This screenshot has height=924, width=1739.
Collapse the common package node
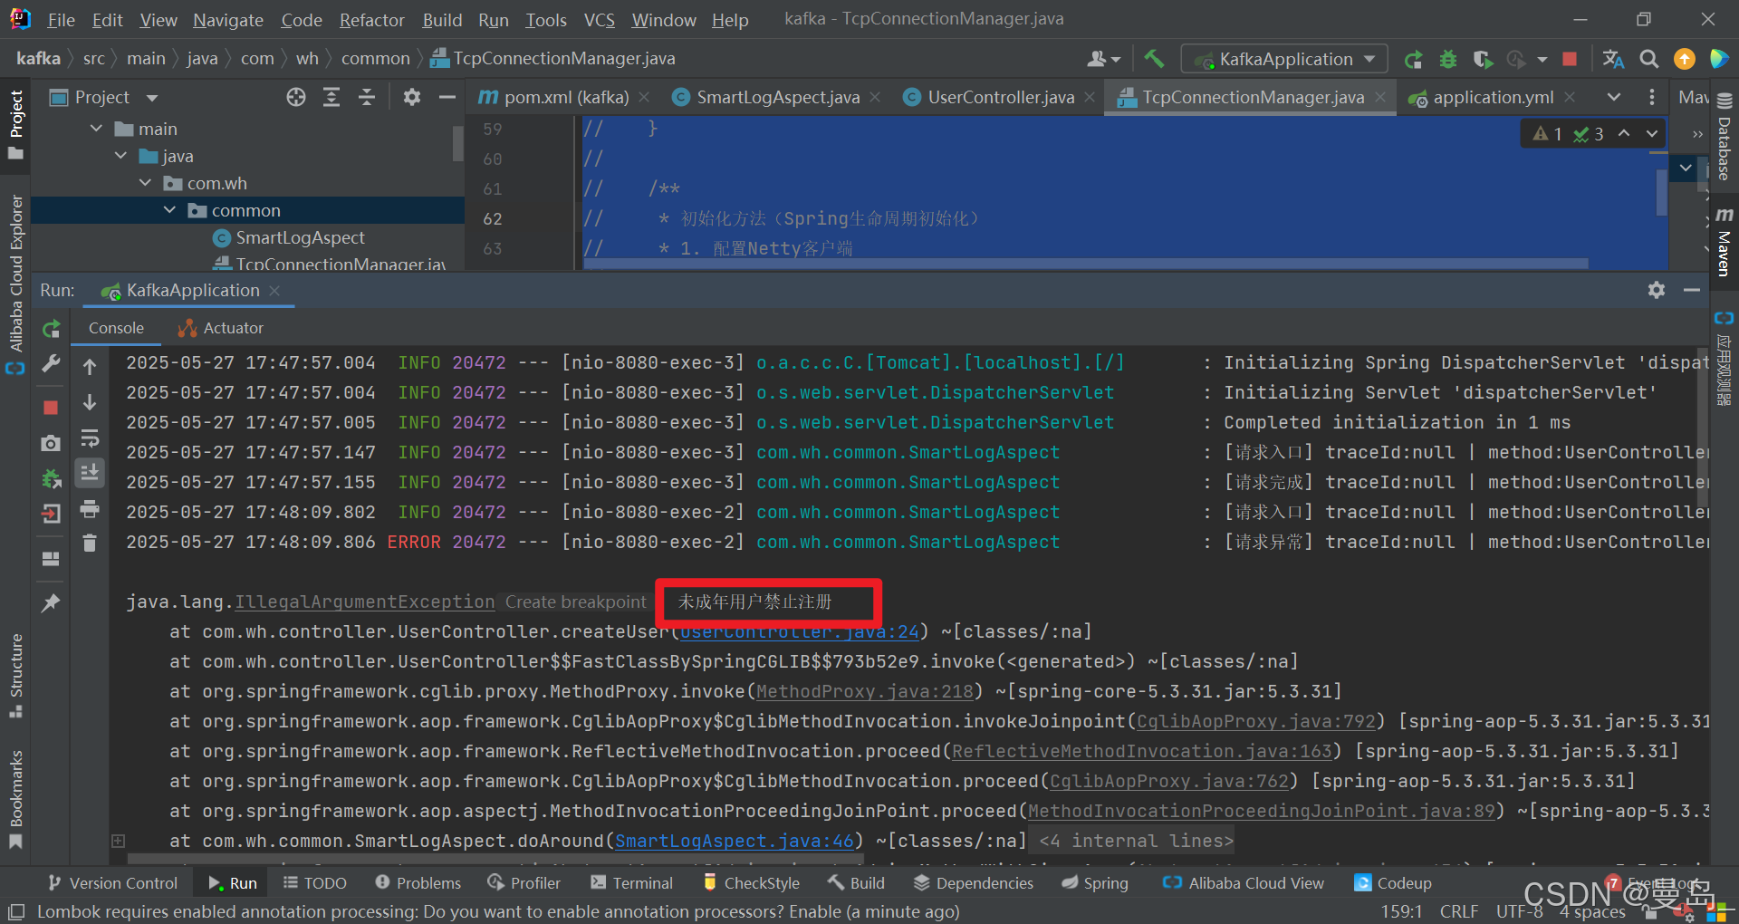(x=170, y=210)
